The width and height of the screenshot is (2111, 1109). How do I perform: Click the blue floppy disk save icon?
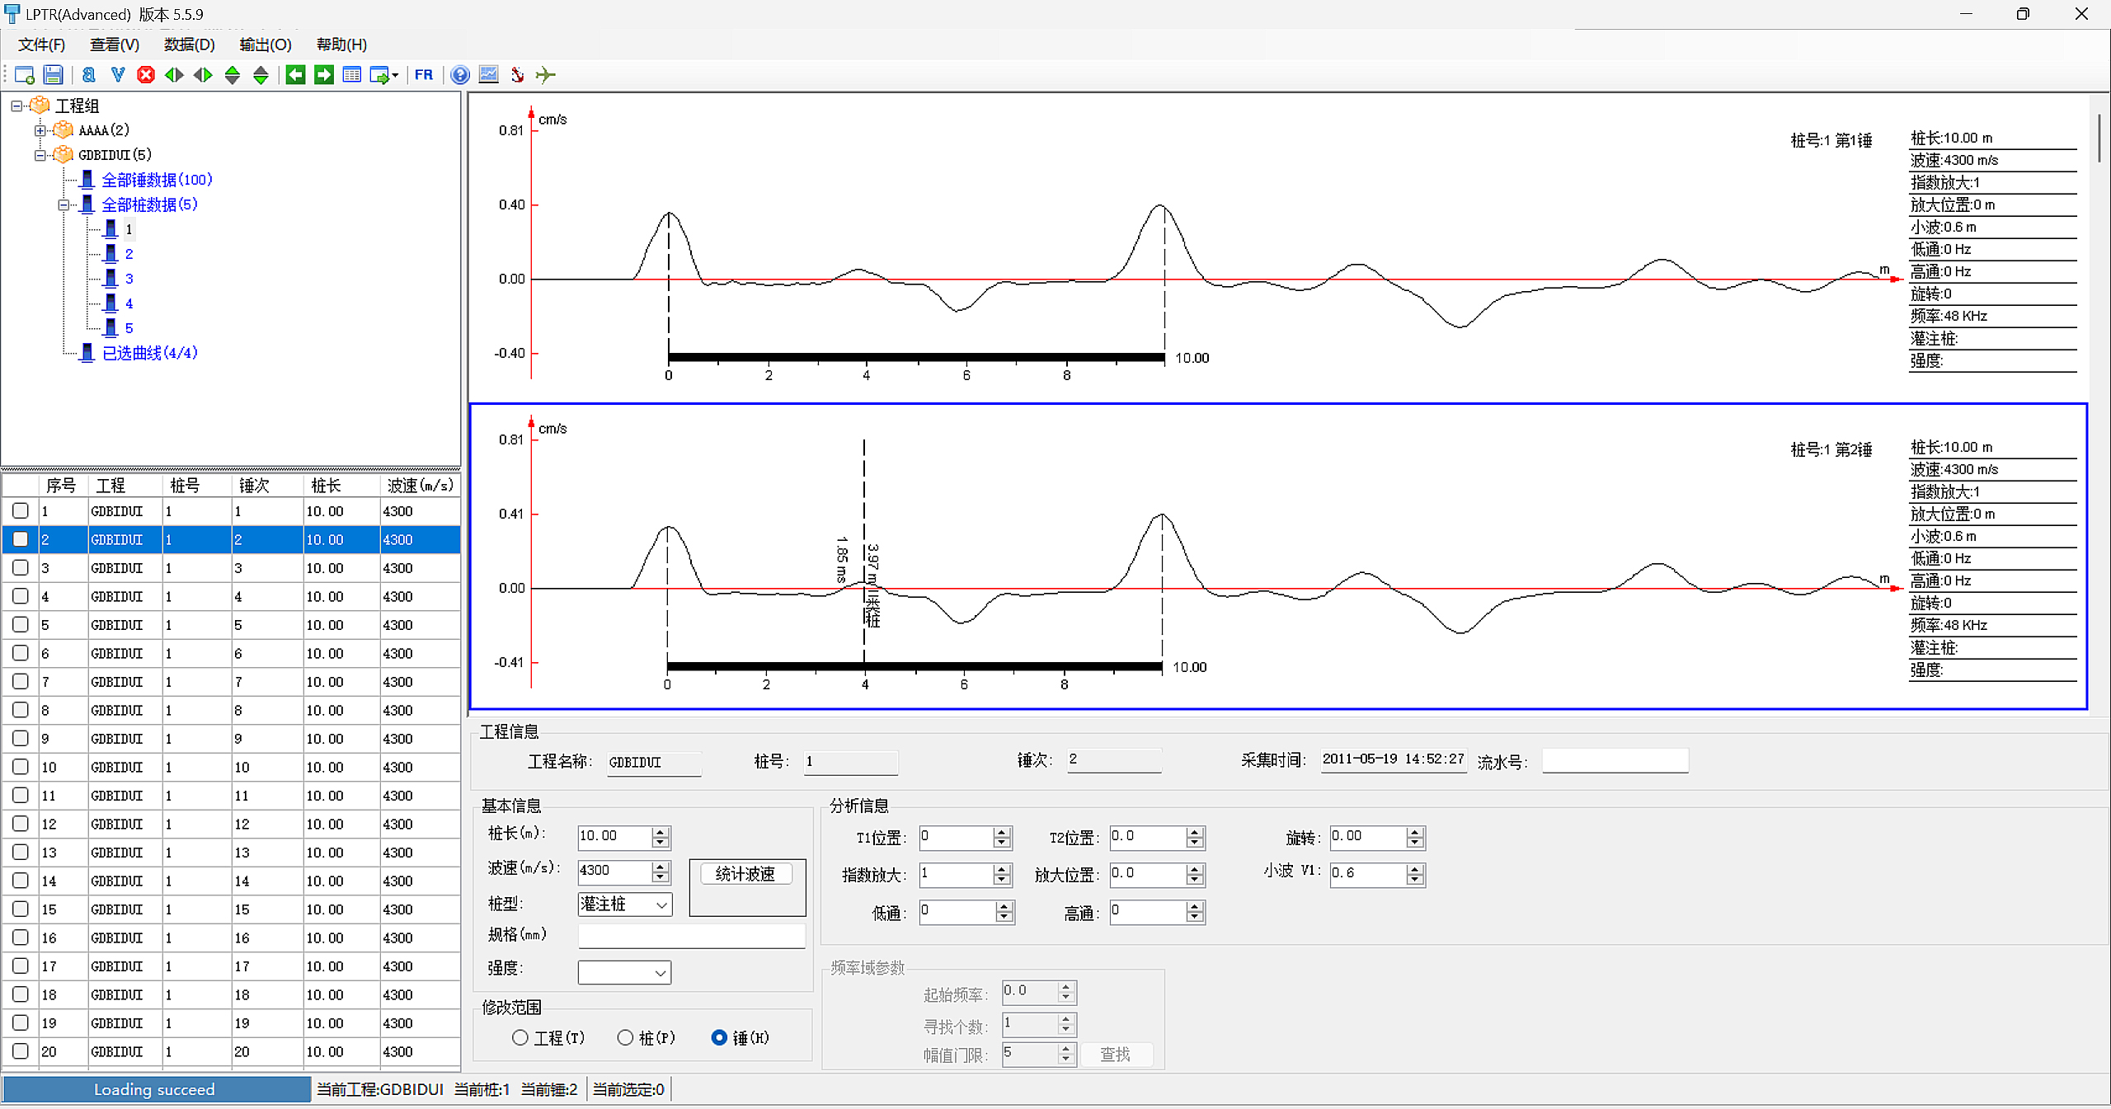tap(53, 75)
